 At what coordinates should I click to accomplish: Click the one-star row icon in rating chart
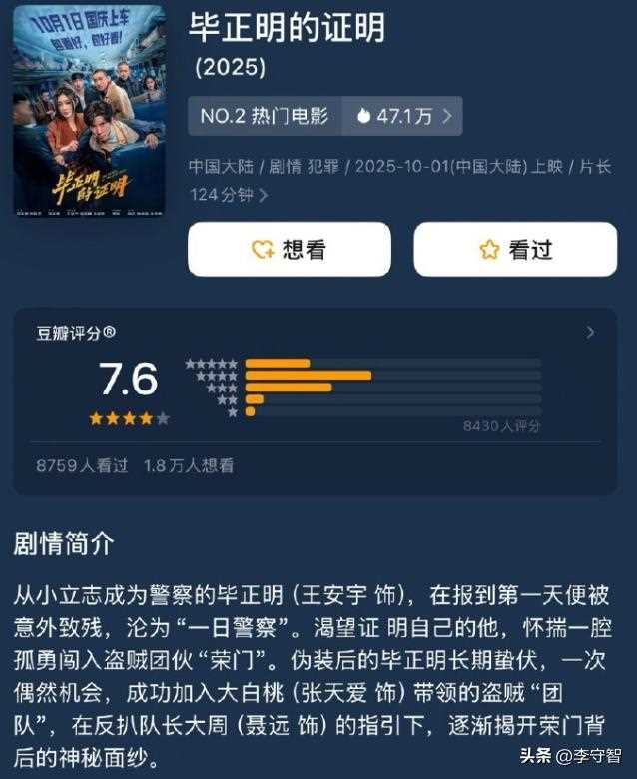pyautogui.click(x=233, y=411)
